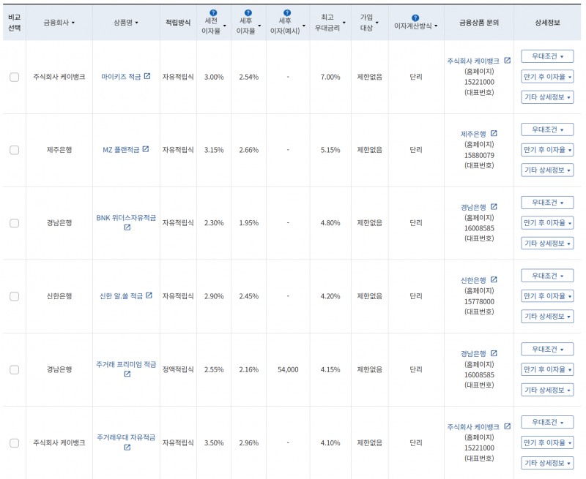Screen dimensions: 586x479
Task: Visit 신한은행 homepage inquiry link
Action: [x=473, y=280]
